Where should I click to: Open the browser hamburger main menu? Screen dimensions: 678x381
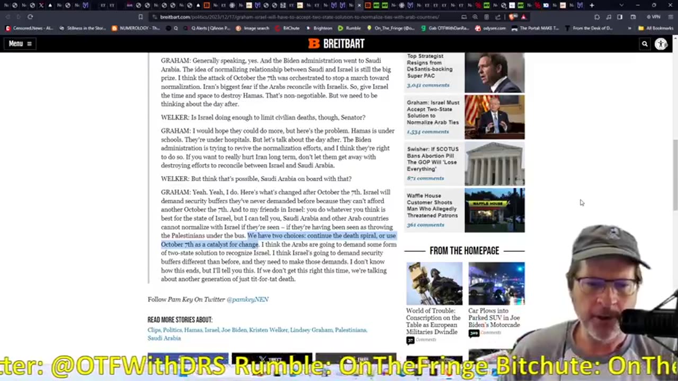click(x=670, y=17)
